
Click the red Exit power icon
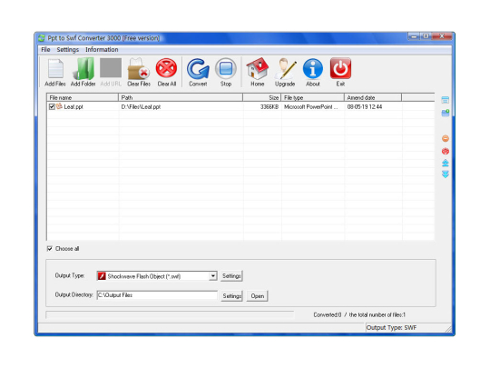(x=340, y=68)
